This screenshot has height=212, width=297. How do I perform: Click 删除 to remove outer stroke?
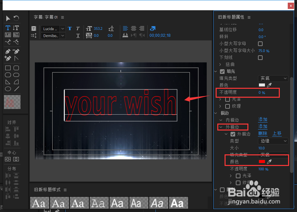[263, 133]
